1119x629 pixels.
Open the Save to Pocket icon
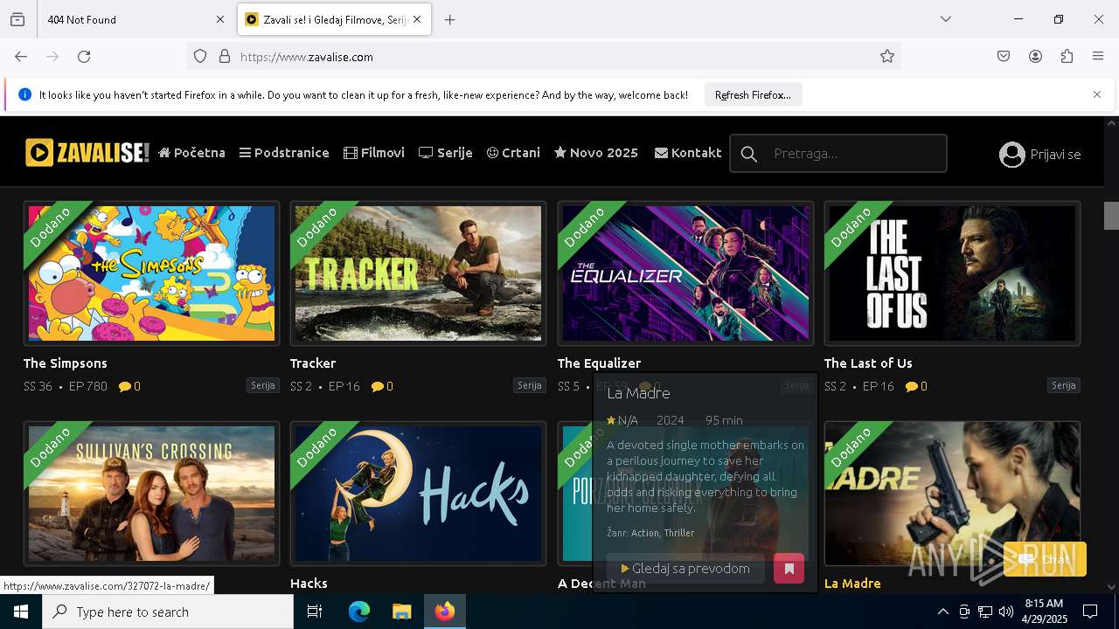click(x=1004, y=57)
